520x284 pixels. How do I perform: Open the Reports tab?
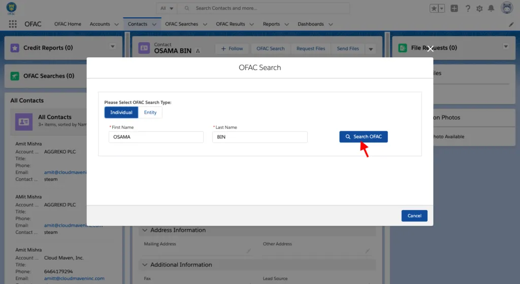pos(271,24)
